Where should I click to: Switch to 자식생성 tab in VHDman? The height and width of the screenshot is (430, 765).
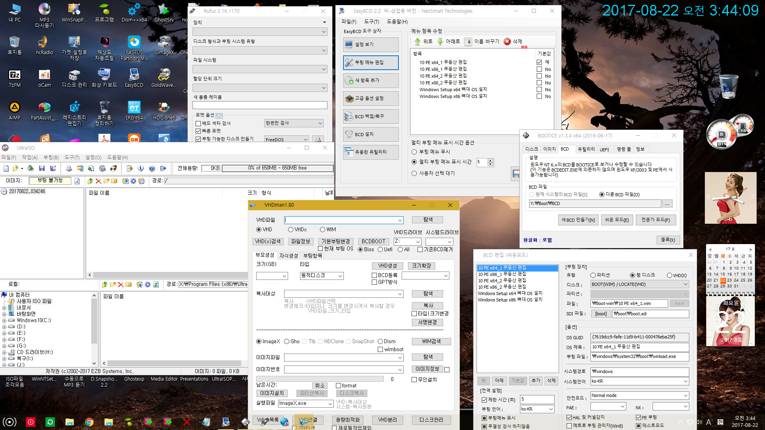[288, 256]
